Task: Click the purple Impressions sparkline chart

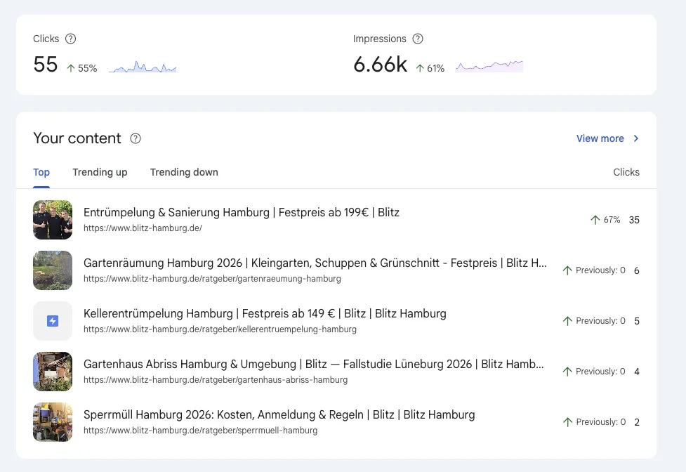Action: point(489,67)
